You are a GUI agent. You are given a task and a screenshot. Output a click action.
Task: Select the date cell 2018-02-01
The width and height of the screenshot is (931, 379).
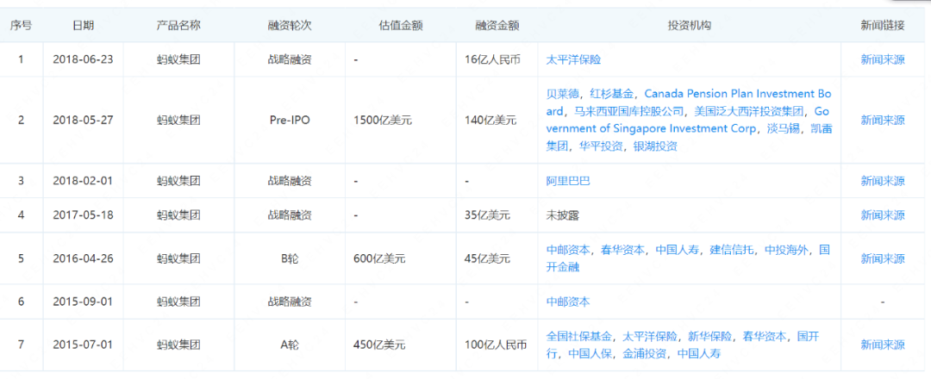coord(83,181)
